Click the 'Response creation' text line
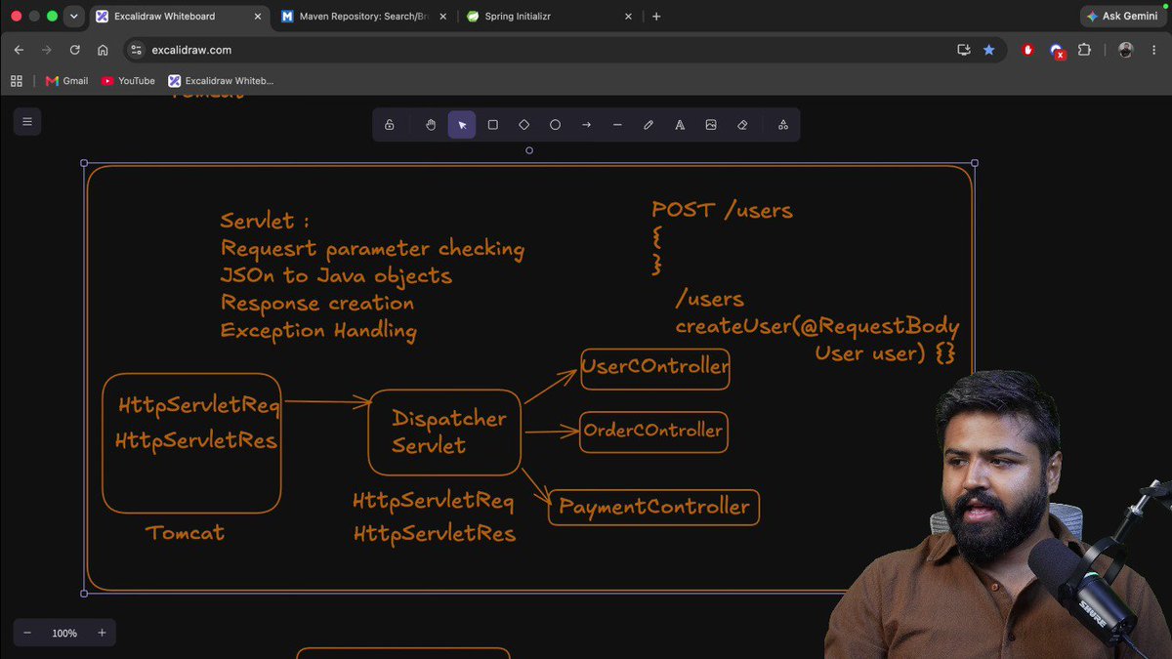Screen dimensions: 1172x659 coord(316,304)
